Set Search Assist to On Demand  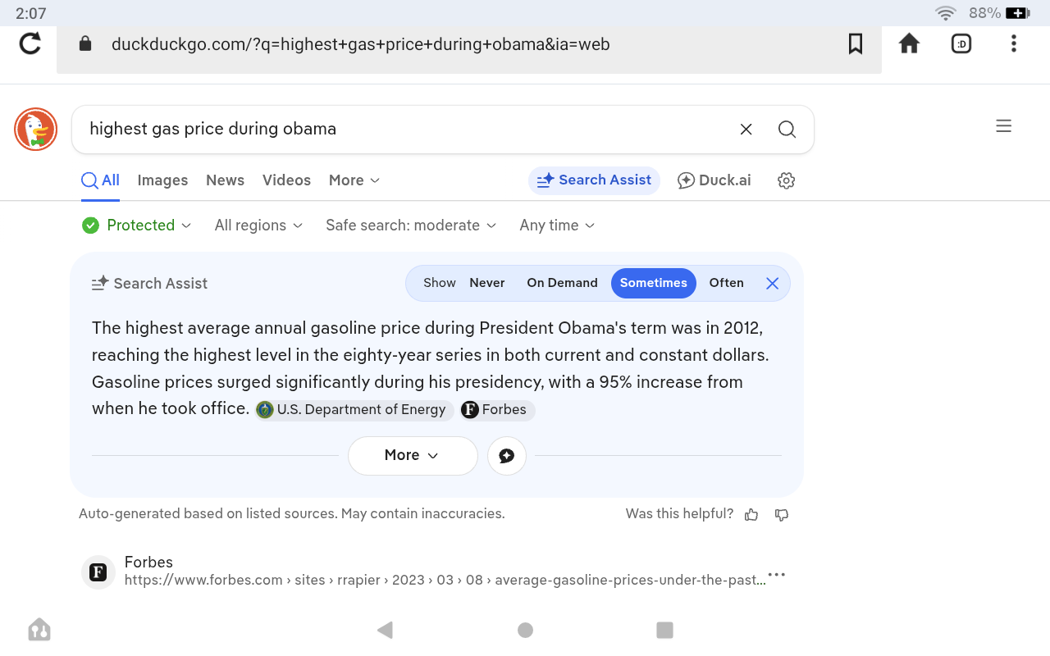coord(562,283)
